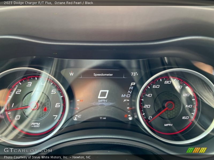Click the M manual mode indicator

coord(123,95)
